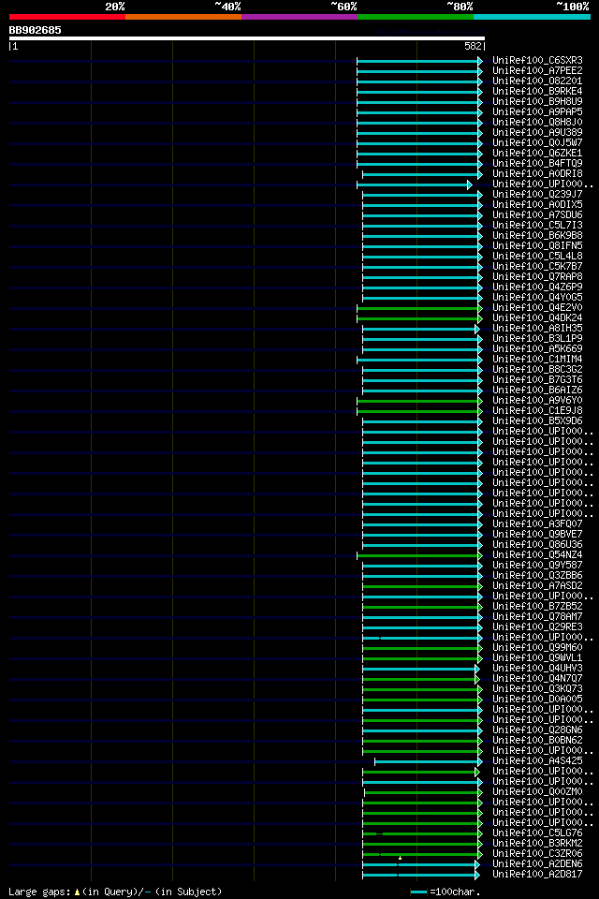The height and width of the screenshot is (899, 599).
Task: Select the UniRef100_Q4E2V0 label
Action: [537, 308]
